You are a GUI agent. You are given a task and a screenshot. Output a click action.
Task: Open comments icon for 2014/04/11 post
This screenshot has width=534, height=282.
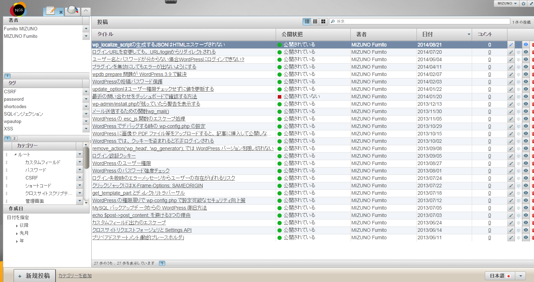[x=518, y=67]
